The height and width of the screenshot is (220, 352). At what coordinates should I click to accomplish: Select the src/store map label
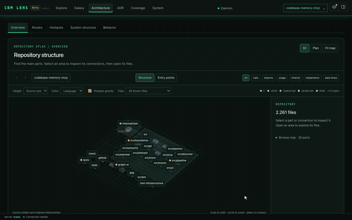point(150,158)
